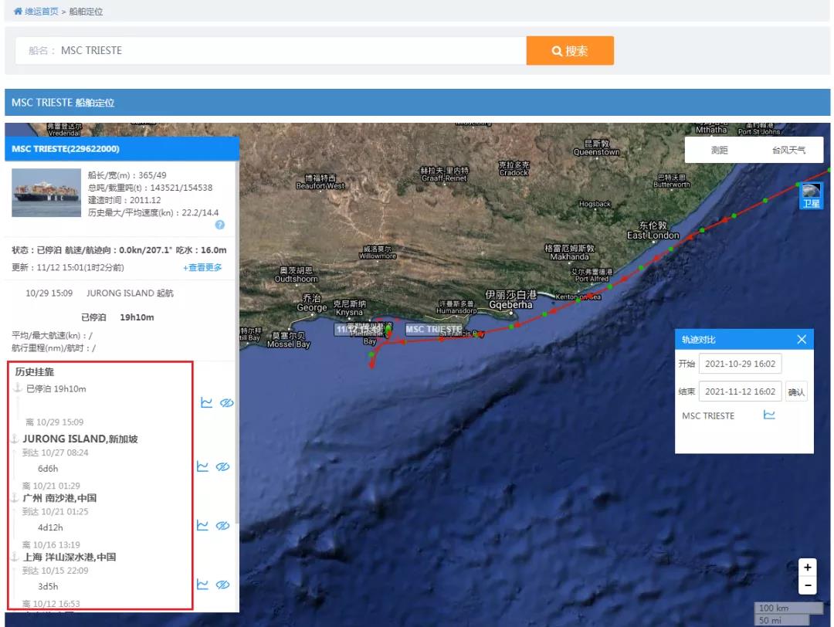This screenshot has width=834, height=627.
Task: Toggle track visibility for JURONG ISLAND leg
Action: tap(223, 467)
